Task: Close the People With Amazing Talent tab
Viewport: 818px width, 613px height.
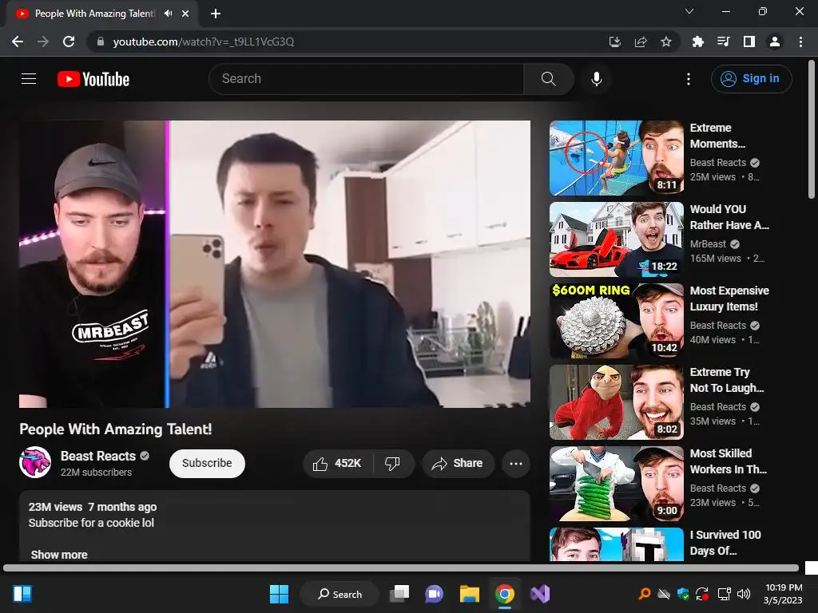Action: pyautogui.click(x=185, y=14)
